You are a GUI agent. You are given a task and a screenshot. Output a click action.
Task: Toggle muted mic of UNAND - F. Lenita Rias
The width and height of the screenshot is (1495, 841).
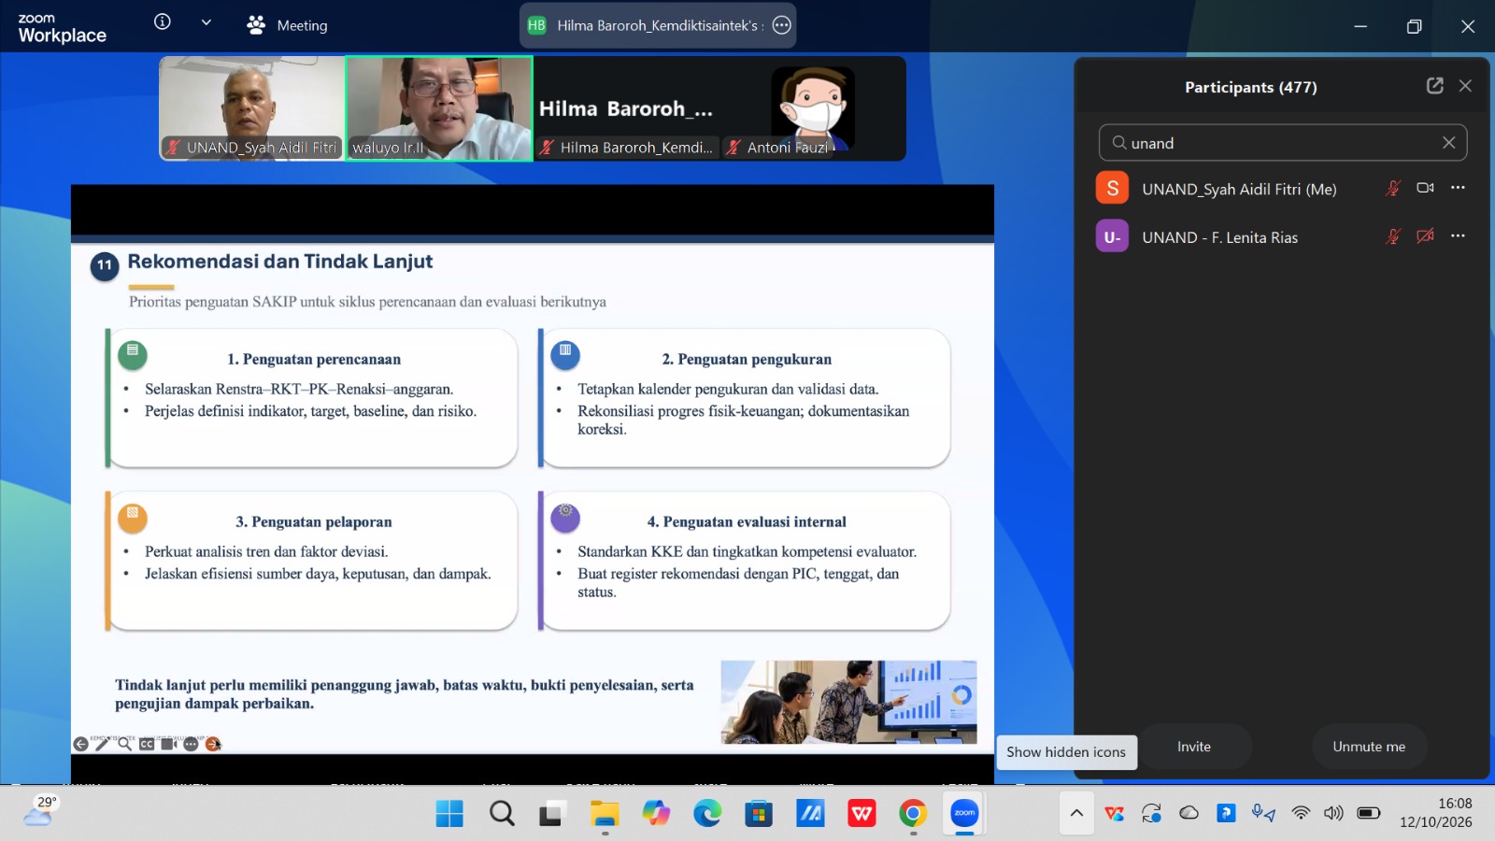pos(1393,236)
